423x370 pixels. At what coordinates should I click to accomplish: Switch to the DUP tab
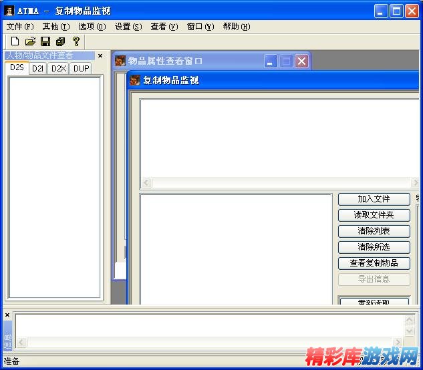coord(81,68)
